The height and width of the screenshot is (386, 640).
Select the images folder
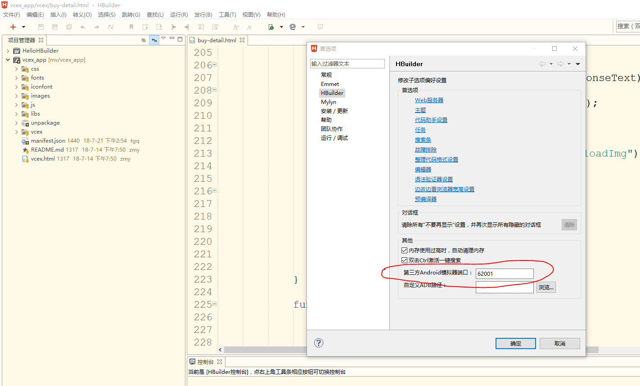(40, 96)
